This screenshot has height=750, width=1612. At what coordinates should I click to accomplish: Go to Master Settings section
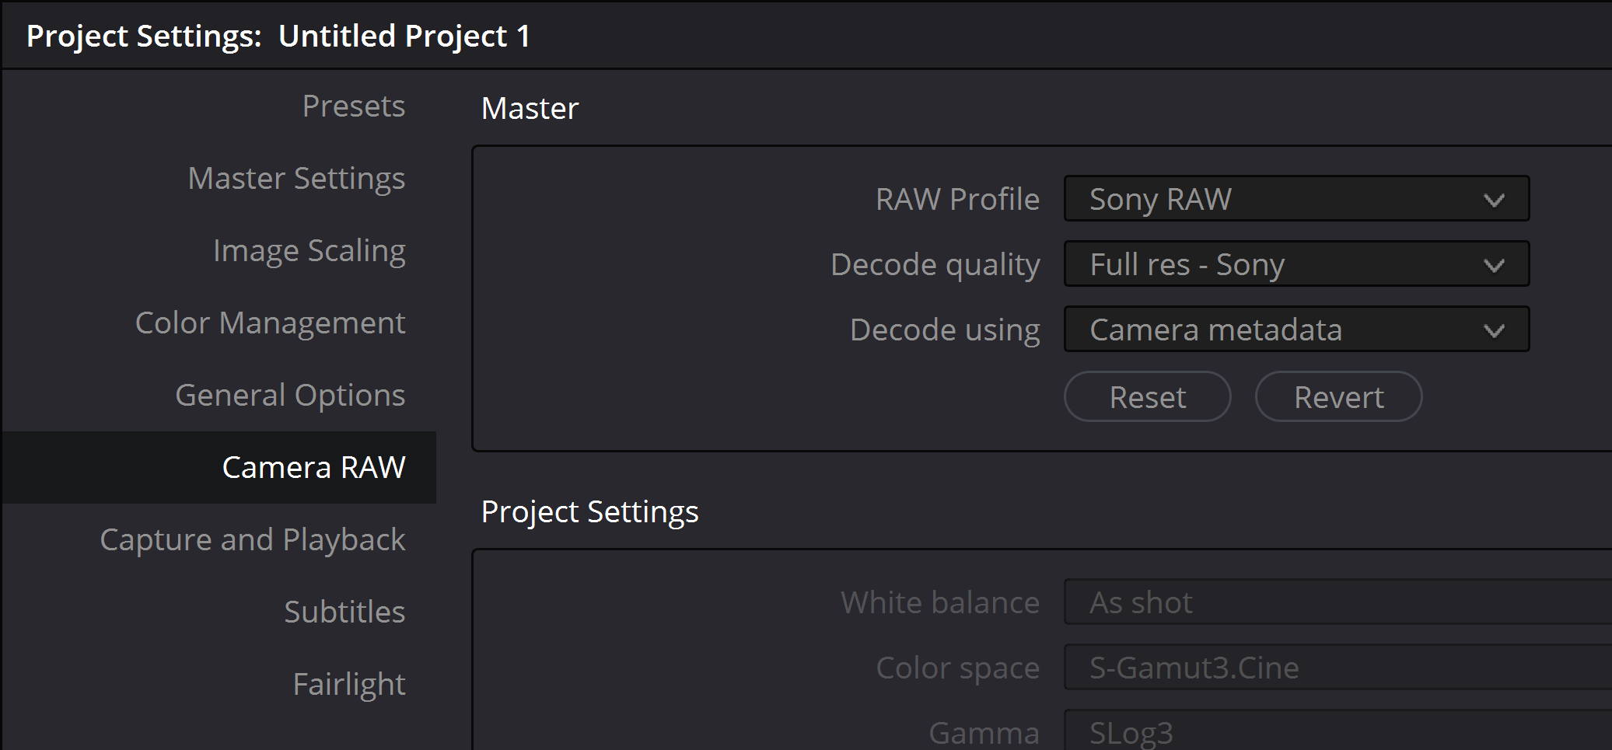(296, 179)
